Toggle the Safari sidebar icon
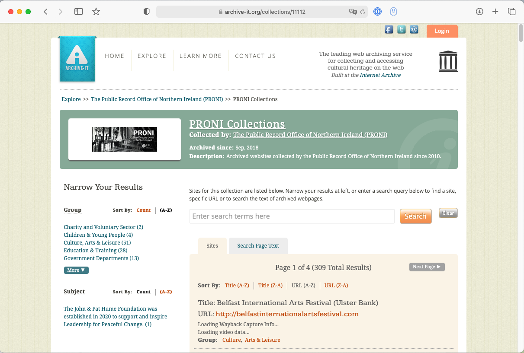Screen dimensions: 524x353 coord(78,12)
